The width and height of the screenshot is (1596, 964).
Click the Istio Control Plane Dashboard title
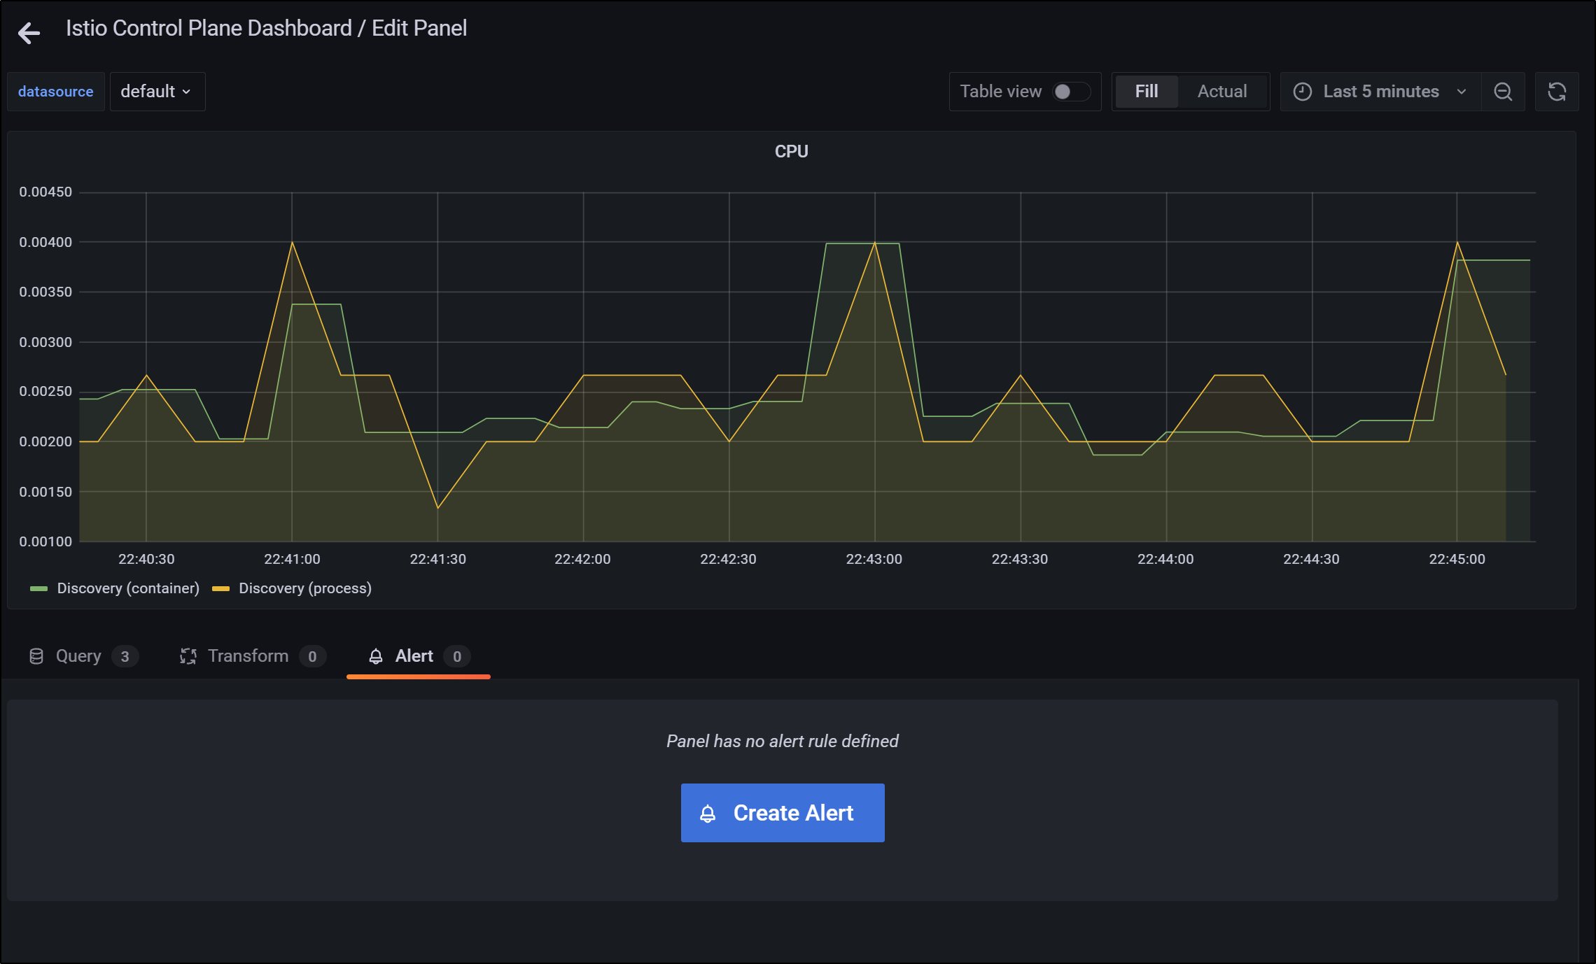point(209,28)
